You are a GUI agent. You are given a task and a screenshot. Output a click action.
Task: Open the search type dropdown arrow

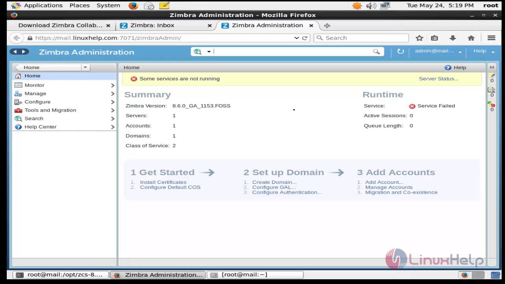click(x=209, y=52)
